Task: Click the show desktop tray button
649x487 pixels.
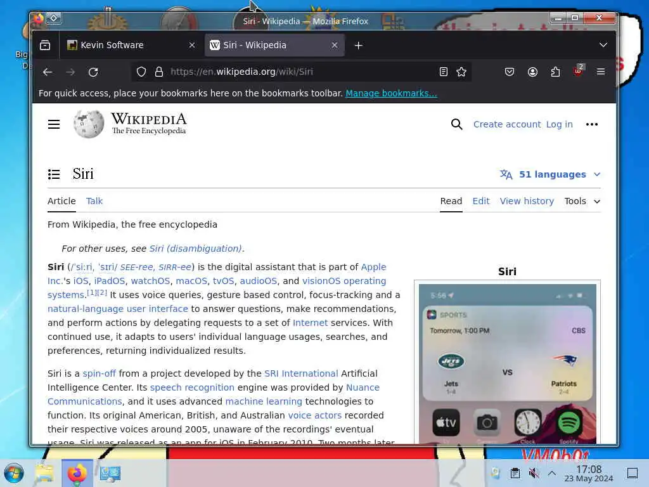Action: tap(633, 473)
